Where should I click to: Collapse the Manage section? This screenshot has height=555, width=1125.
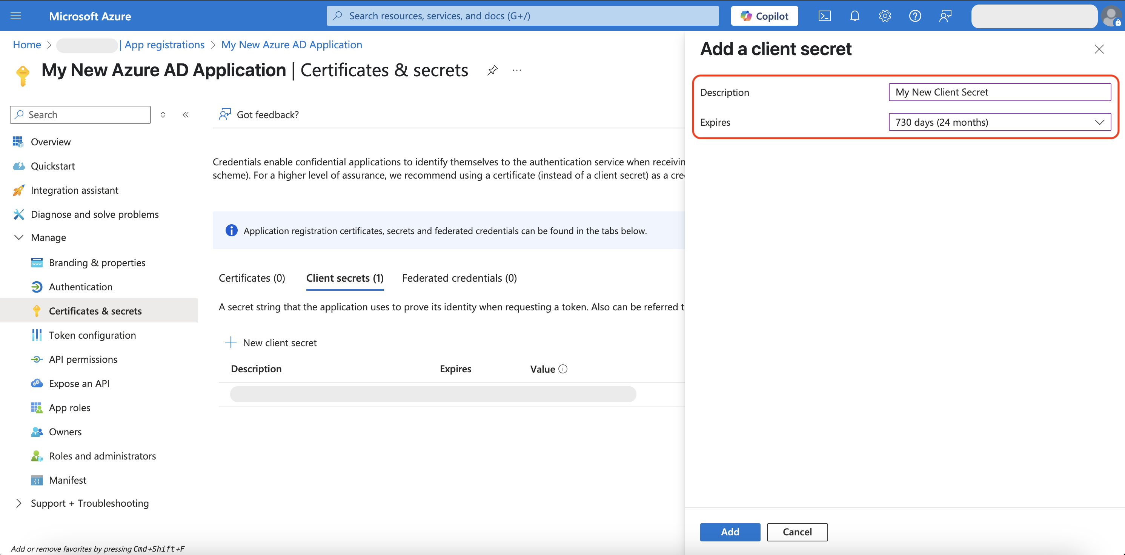(19, 237)
